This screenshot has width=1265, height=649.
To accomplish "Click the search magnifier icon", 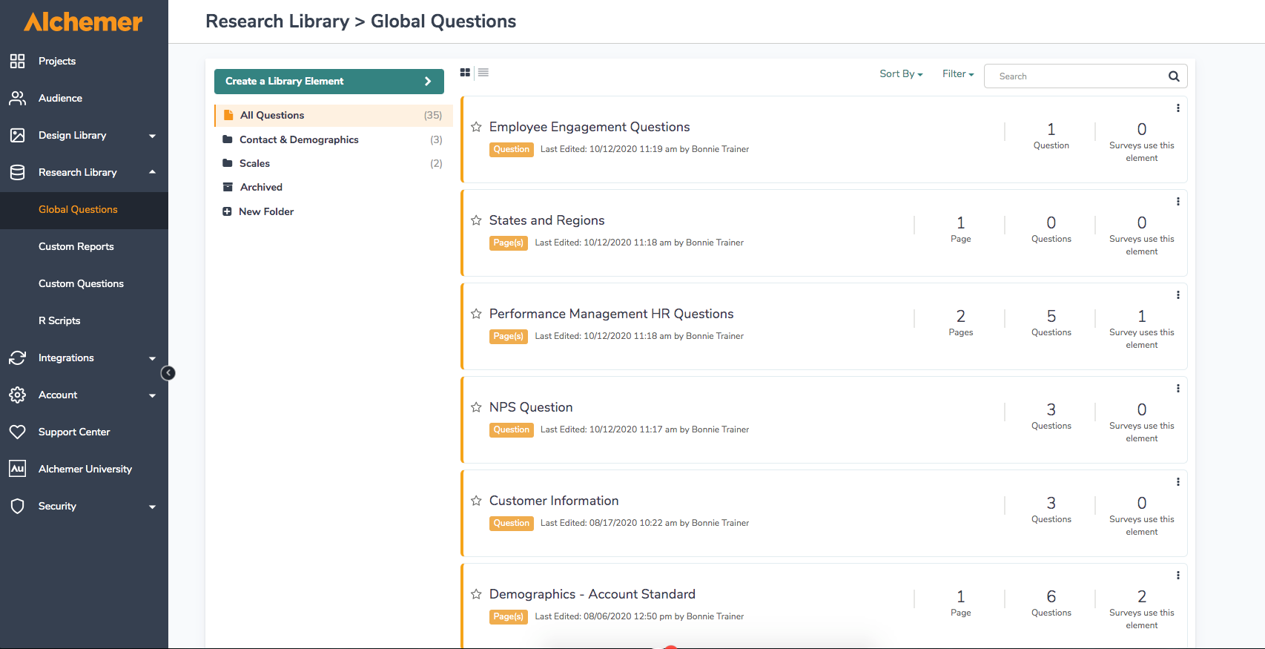I will click(1174, 76).
